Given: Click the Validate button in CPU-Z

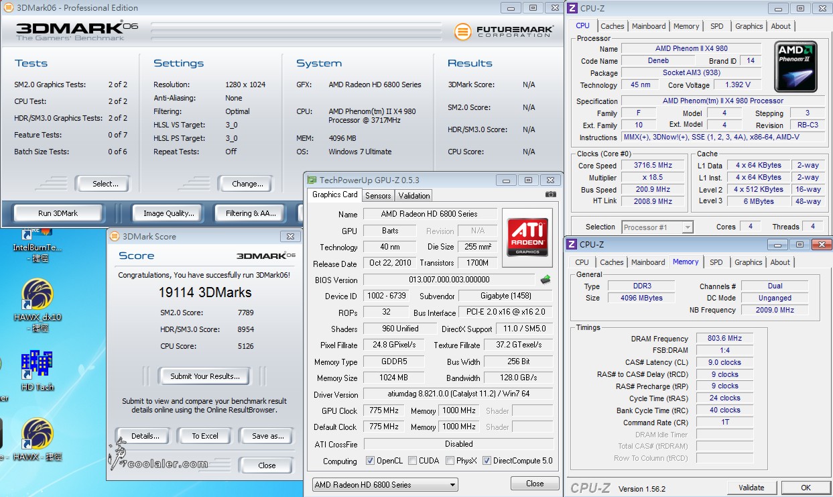Looking at the screenshot, I should coord(751,488).
